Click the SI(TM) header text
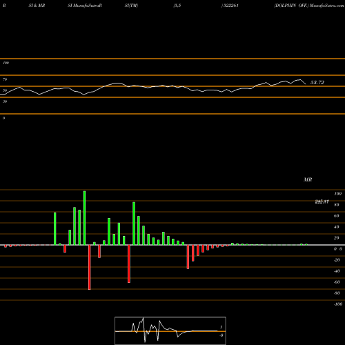The height and width of the screenshot is (345, 345). 131,6
